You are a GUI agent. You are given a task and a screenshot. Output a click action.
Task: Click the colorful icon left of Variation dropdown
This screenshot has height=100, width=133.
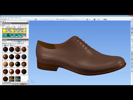(x=94, y=19)
